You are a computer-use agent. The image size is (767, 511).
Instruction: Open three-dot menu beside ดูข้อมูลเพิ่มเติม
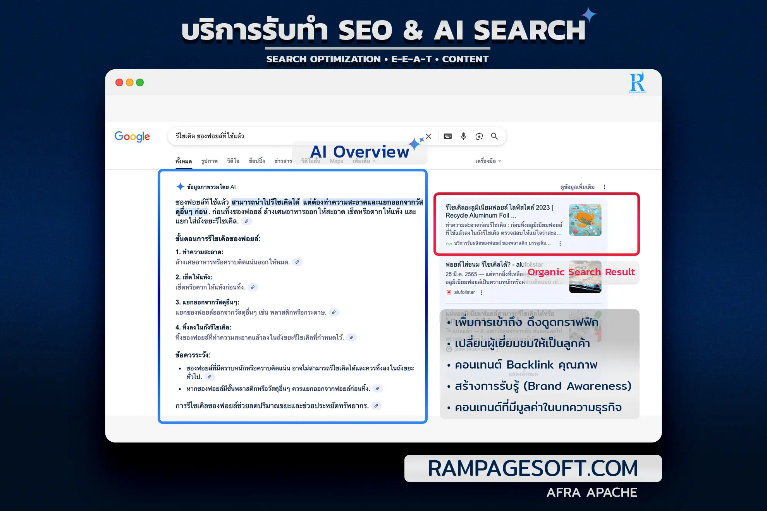point(604,187)
